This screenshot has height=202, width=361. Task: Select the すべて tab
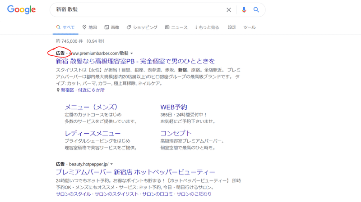click(x=65, y=27)
